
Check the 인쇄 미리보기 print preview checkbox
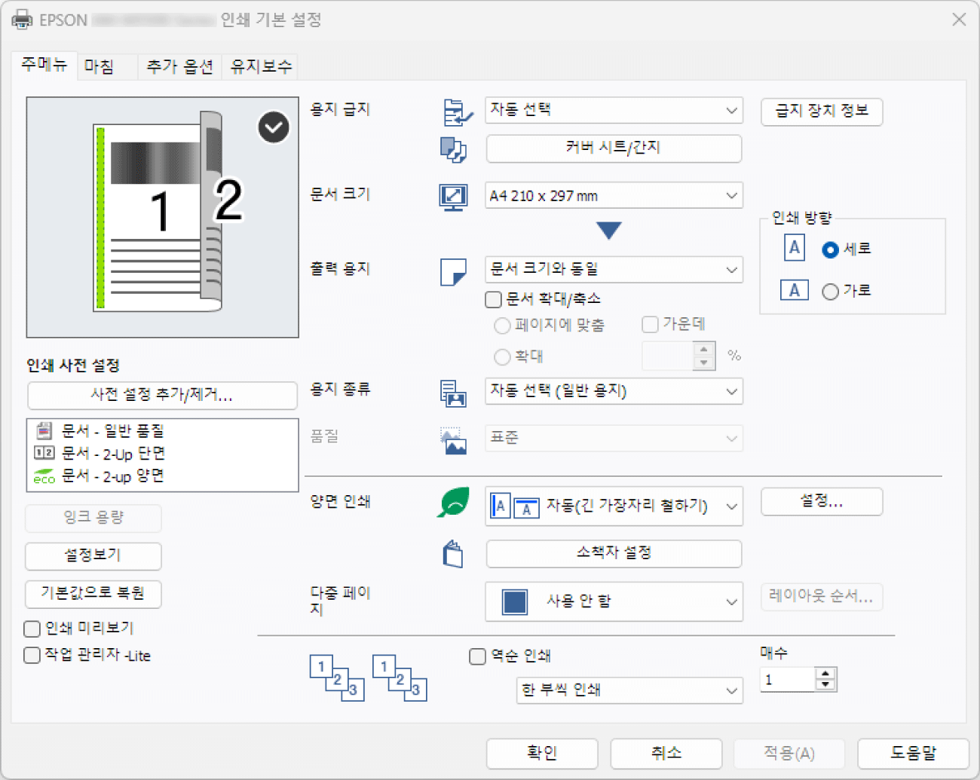pos(32,629)
